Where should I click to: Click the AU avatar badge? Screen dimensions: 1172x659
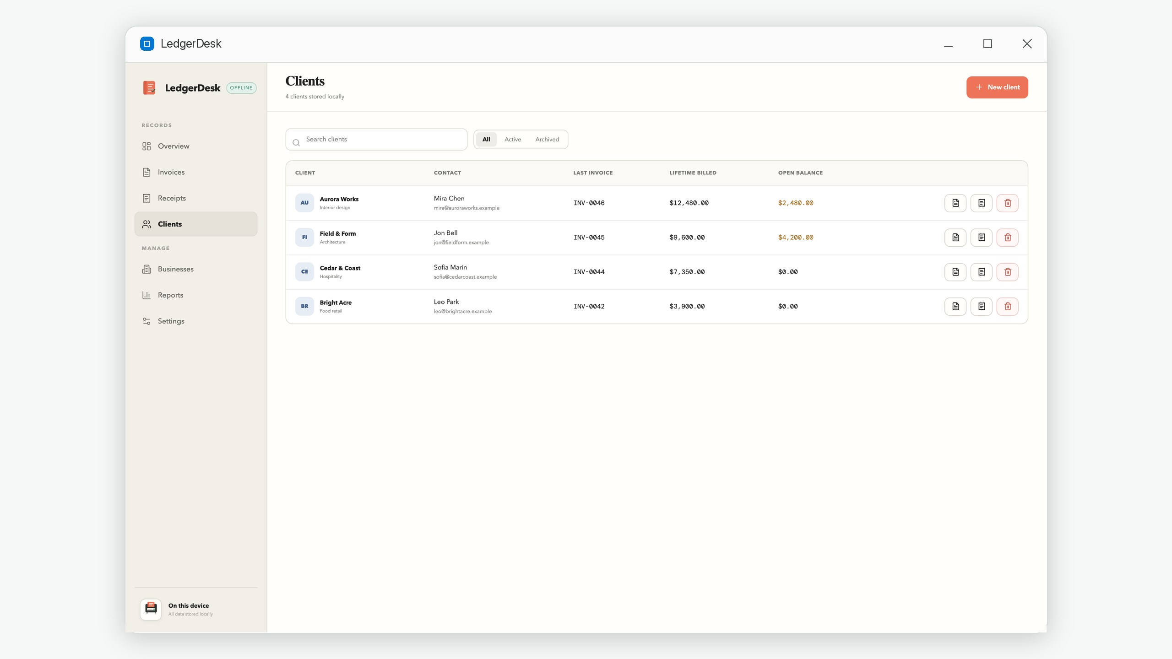coord(304,203)
